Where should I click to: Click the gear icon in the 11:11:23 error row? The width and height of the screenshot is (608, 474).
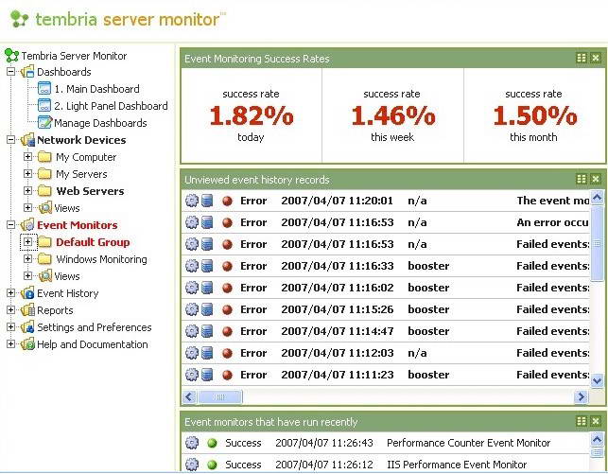coord(192,375)
